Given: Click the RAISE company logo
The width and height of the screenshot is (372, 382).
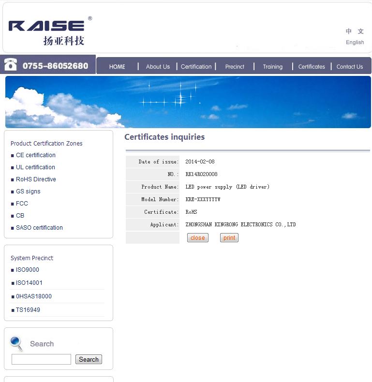Looking at the screenshot, I should (50, 31).
